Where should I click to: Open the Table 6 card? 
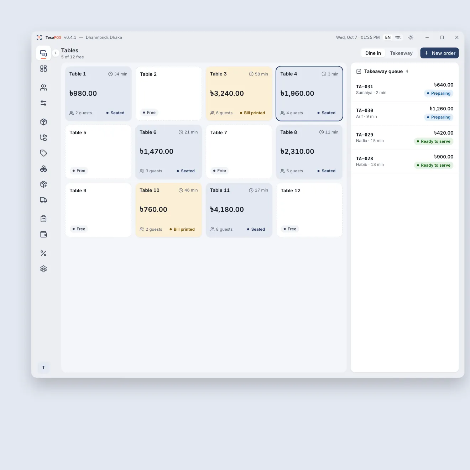click(x=169, y=152)
